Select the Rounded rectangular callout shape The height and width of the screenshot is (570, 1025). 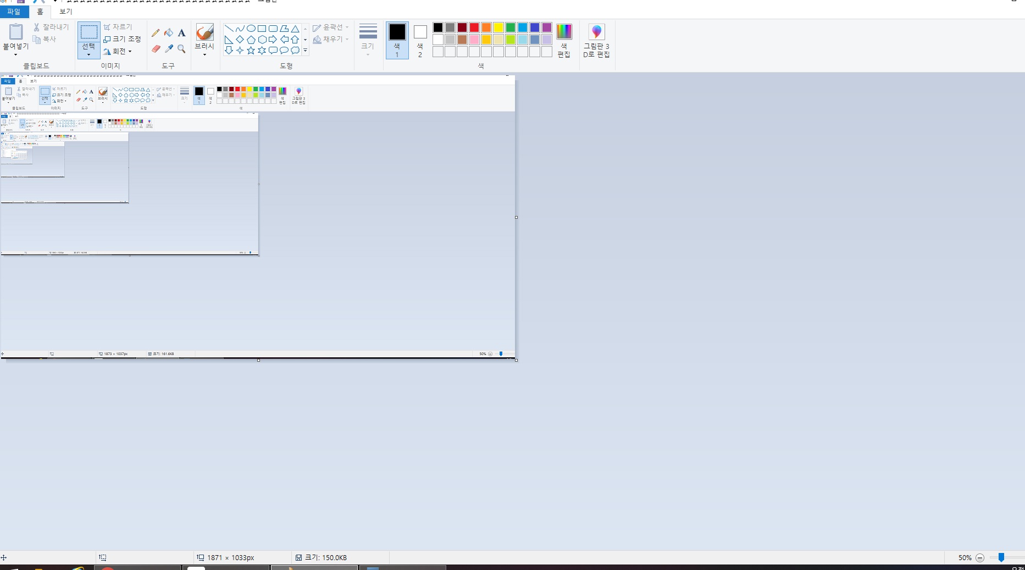273,51
